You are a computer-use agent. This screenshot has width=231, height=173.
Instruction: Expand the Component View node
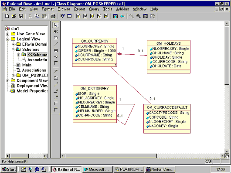click(8, 81)
